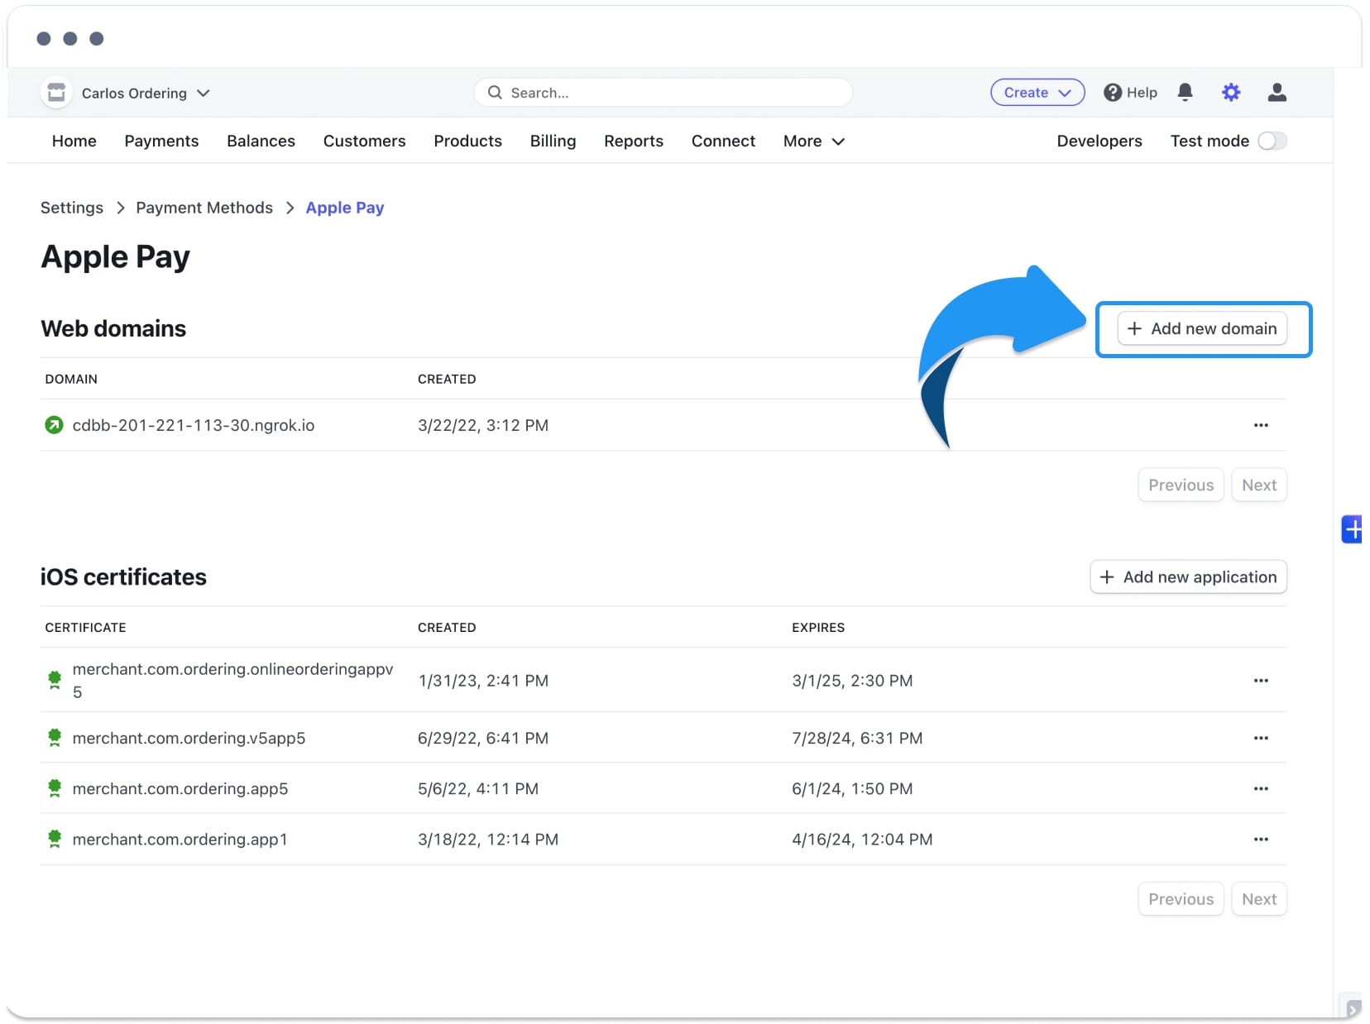Click certificate badge icon for merchant.com.ordering.app1
Viewport: 1370px width, 1024px height.
pyautogui.click(x=55, y=840)
